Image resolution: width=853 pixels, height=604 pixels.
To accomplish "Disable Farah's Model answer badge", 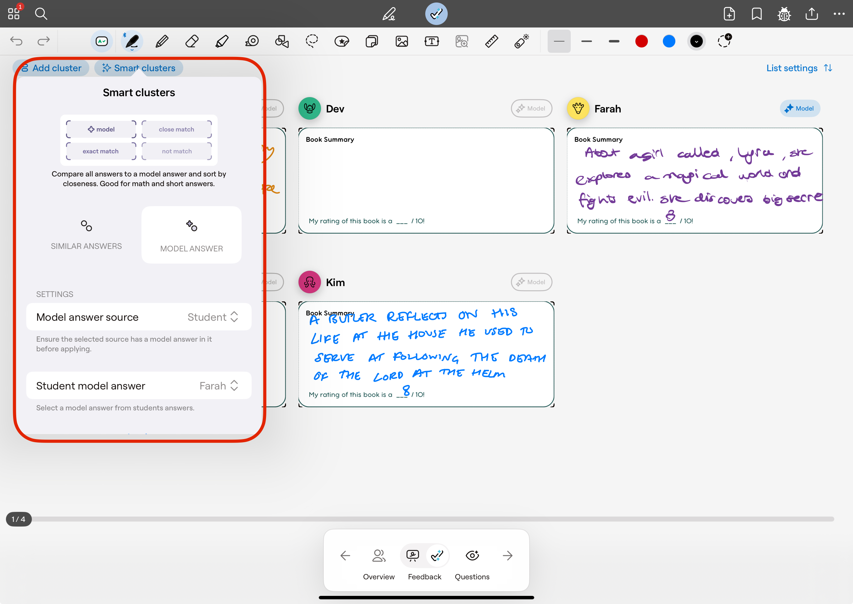I will coord(800,109).
